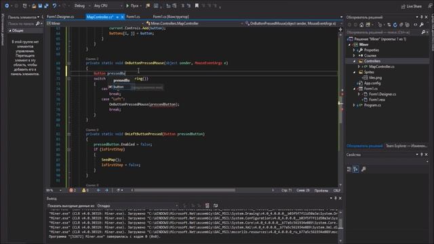434x244 pixels.
Task: Toggle word wrap in the Вывод panel
Action: 216,205
